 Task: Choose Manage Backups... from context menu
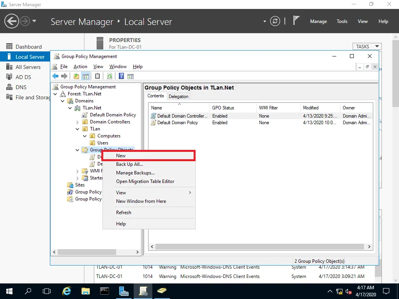click(x=149, y=173)
